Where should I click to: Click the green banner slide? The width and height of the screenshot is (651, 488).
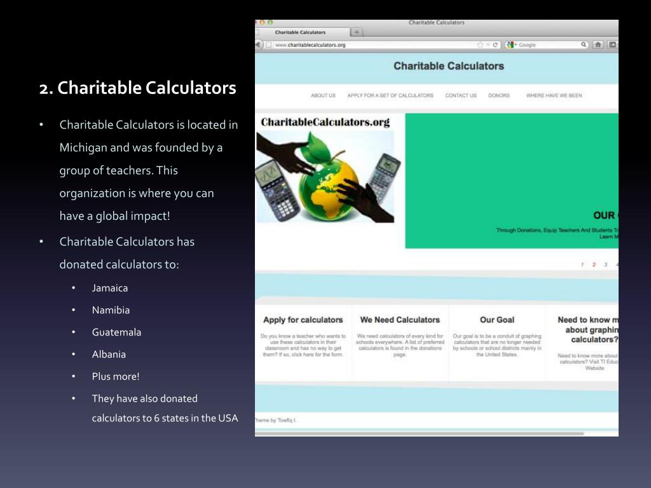pyautogui.click(x=512, y=181)
